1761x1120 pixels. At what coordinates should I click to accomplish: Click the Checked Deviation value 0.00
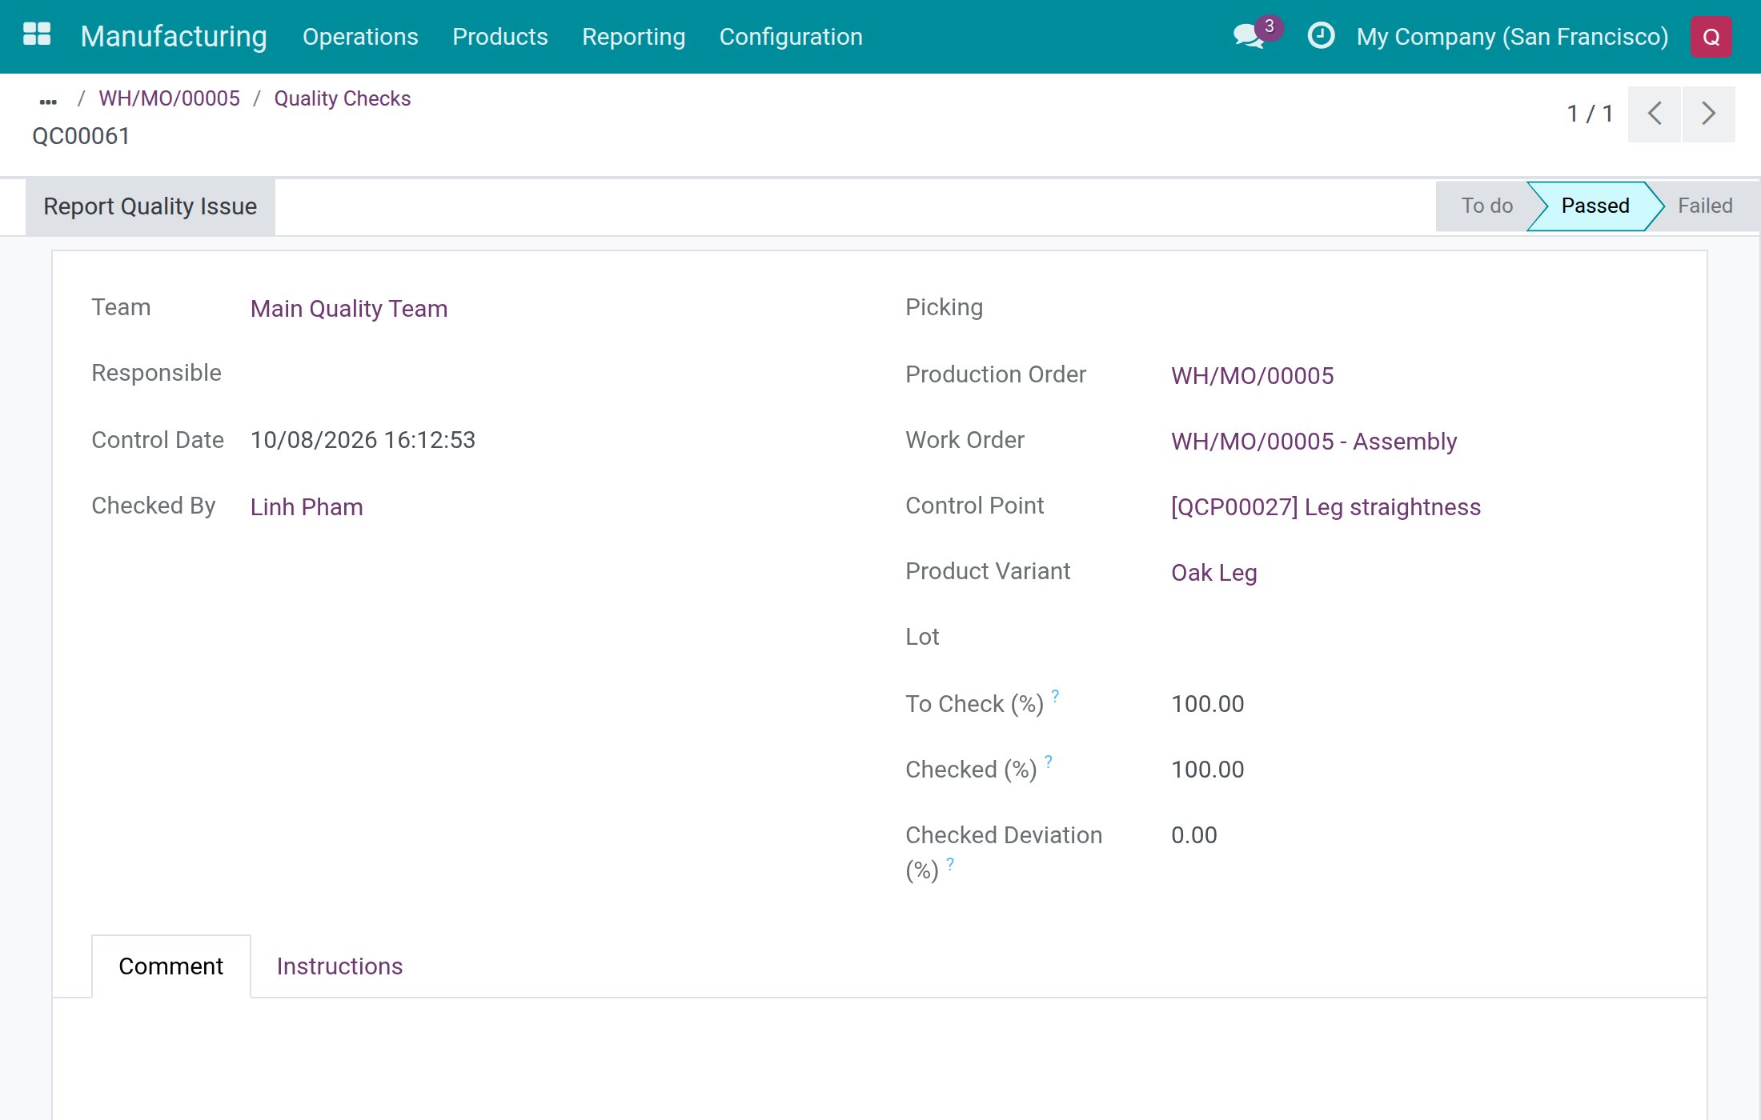tap(1193, 835)
